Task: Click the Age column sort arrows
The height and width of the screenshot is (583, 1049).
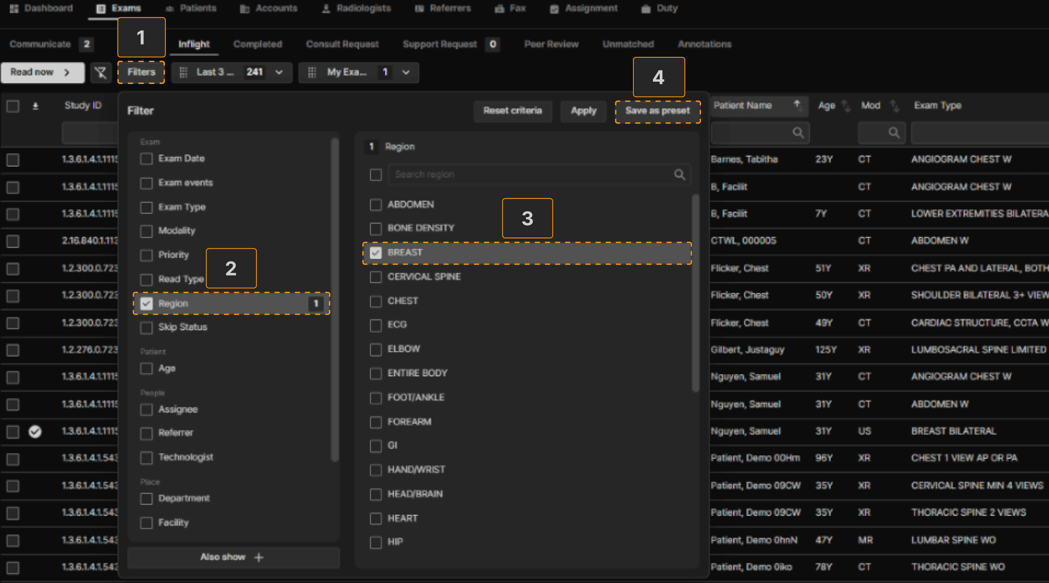Action: coord(846,106)
